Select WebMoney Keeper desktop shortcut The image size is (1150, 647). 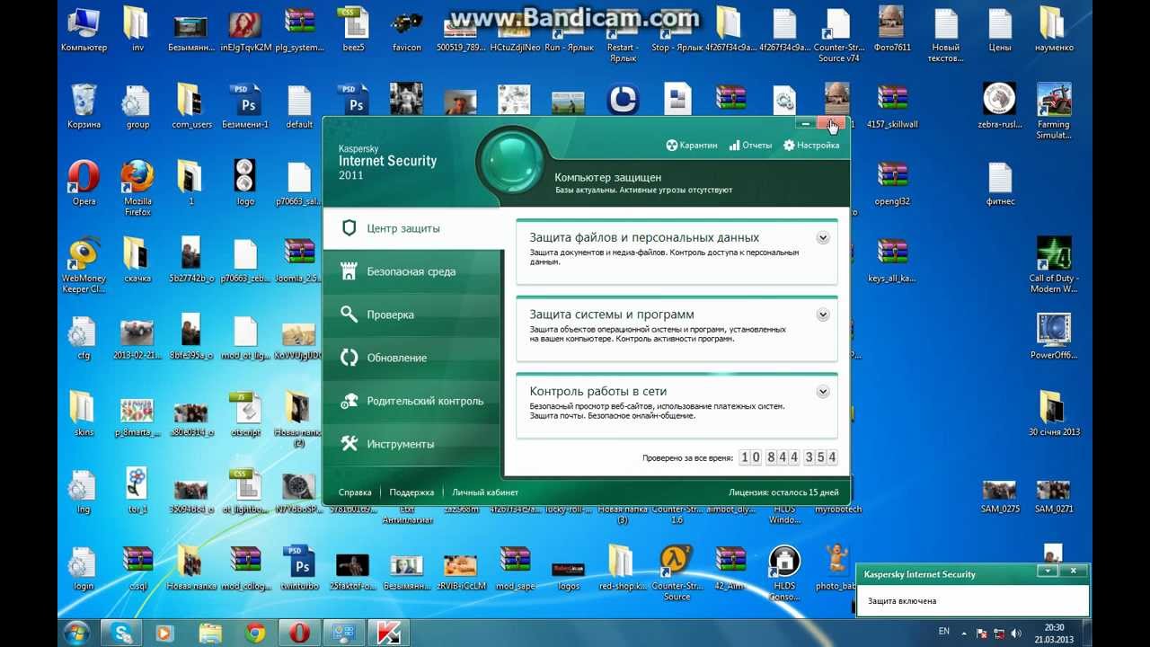(x=84, y=265)
